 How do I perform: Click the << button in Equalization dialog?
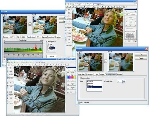[30, 24]
